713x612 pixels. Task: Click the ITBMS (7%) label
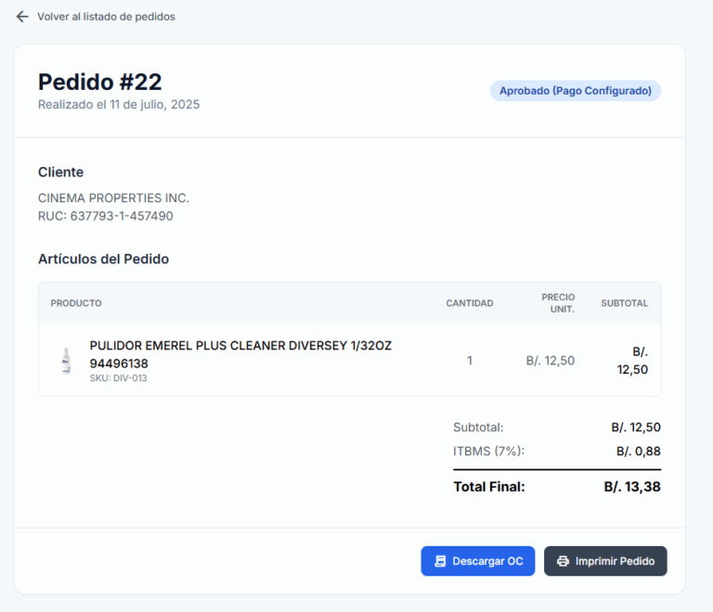pyautogui.click(x=488, y=451)
